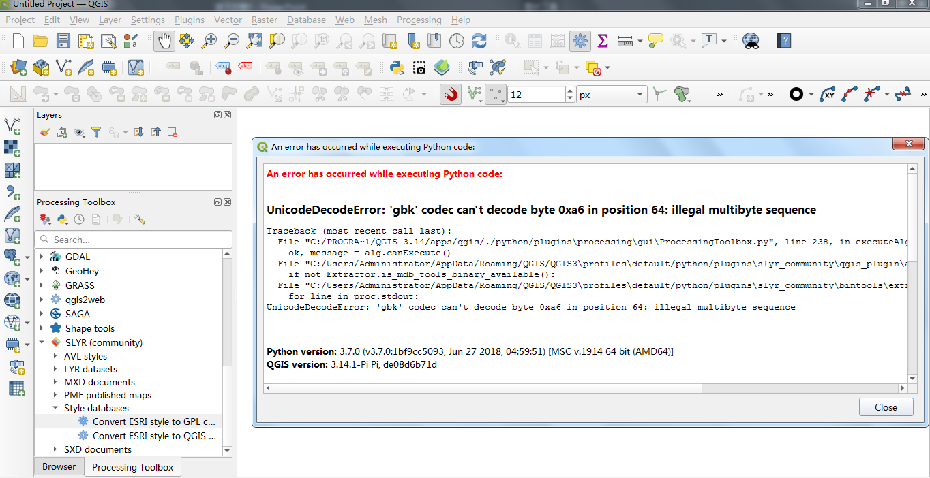
Task: Open the measure tool dropdown arrow
Action: (x=640, y=42)
